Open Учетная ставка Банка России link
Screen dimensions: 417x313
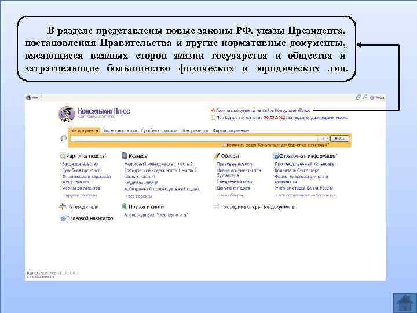(x=303, y=188)
